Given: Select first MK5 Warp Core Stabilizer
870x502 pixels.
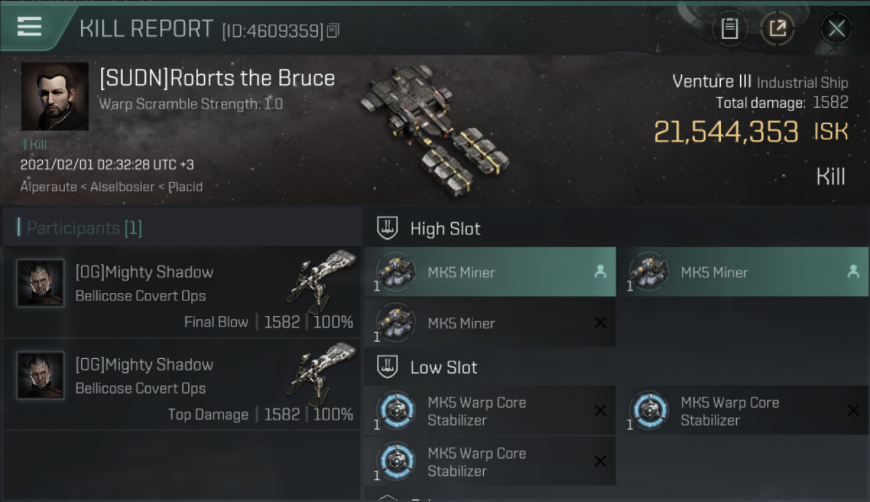Looking at the screenshot, I should (x=490, y=411).
